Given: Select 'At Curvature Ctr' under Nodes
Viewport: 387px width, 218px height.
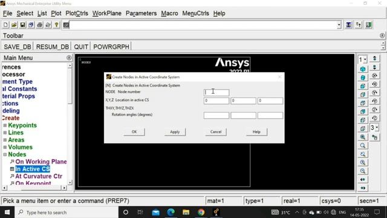Looking at the screenshot, I should tap(39, 176).
